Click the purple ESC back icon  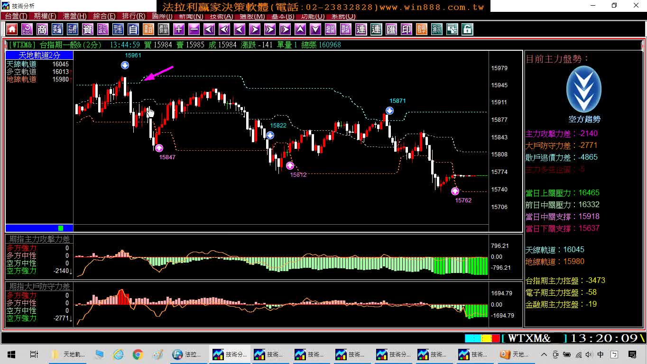tap(27, 29)
